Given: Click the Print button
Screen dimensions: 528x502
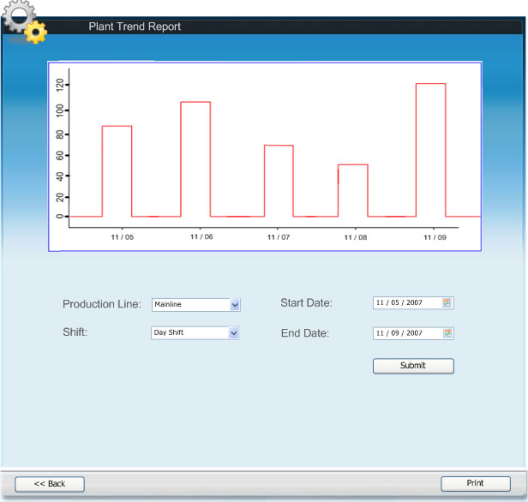Looking at the screenshot, I should [475, 484].
